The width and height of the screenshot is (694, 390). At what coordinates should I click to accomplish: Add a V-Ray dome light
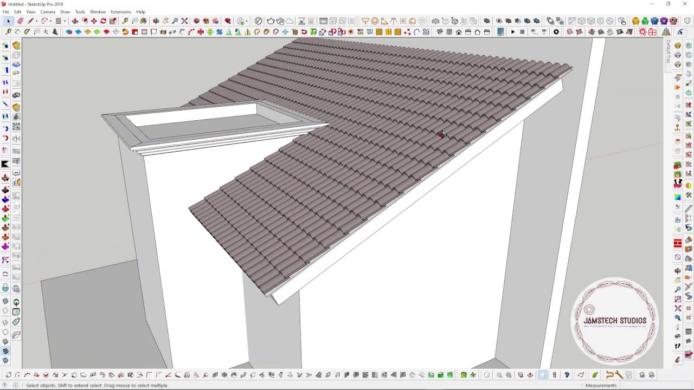pyautogui.click(x=413, y=21)
